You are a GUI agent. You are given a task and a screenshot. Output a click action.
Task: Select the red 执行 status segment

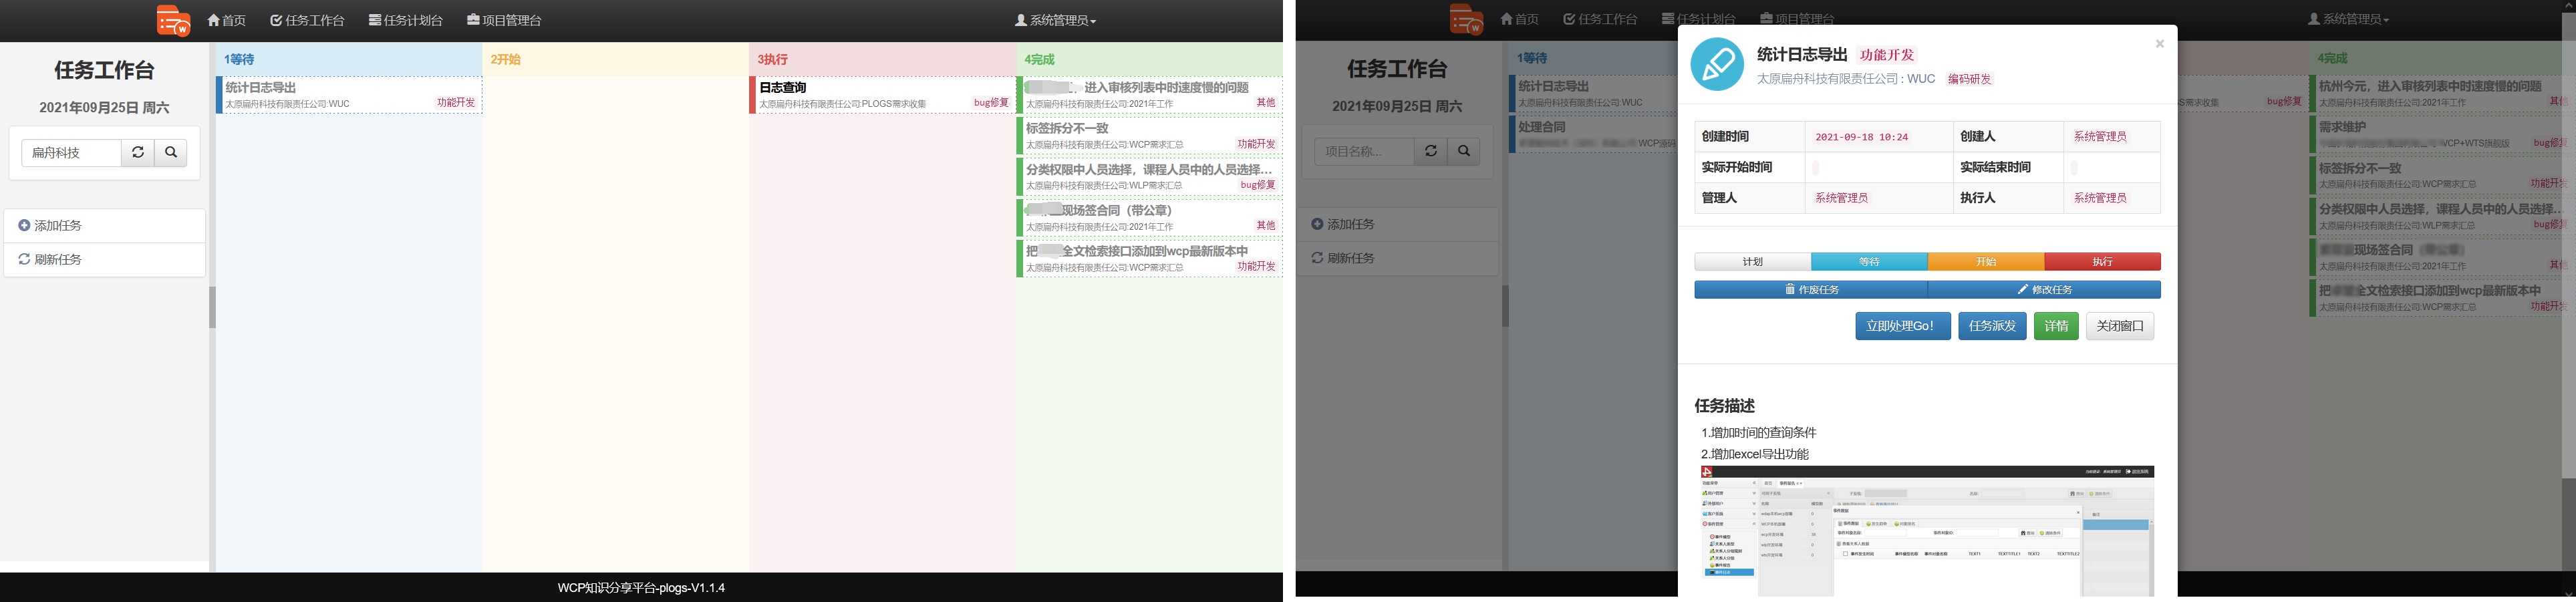pyautogui.click(x=2102, y=262)
